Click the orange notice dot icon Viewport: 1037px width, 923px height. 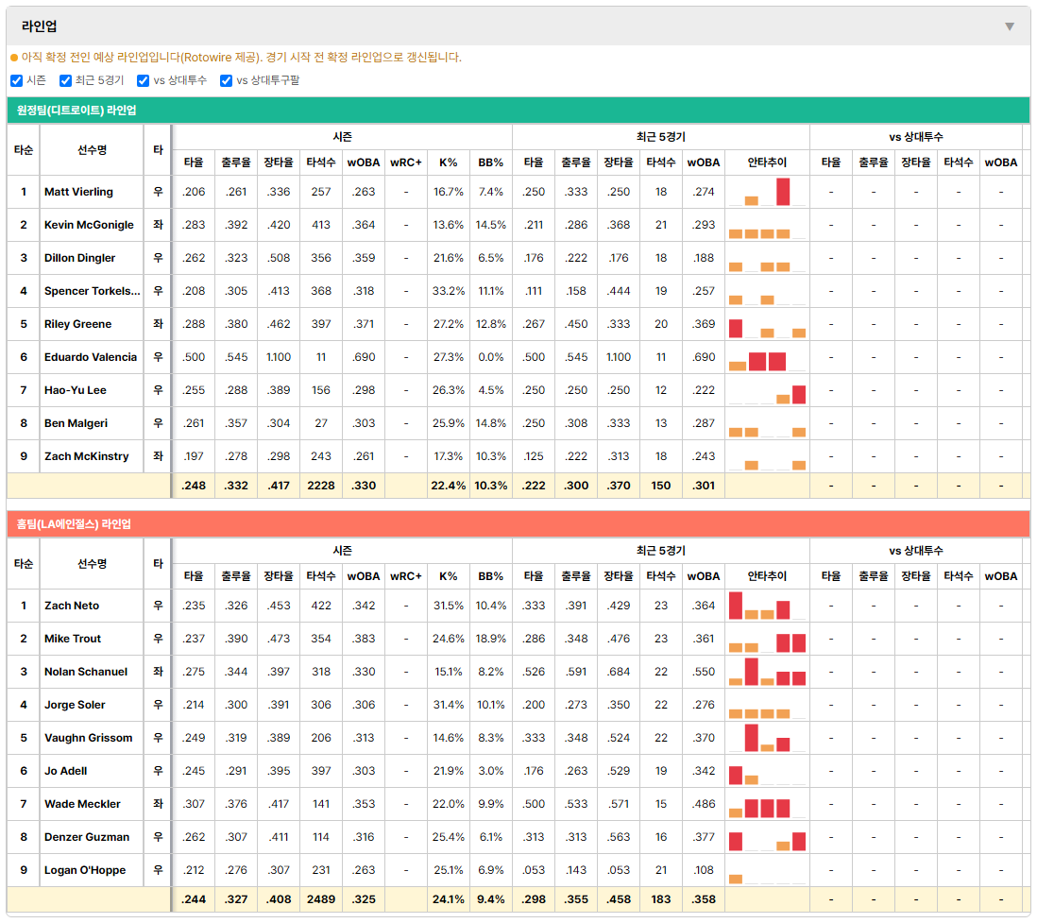tap(14, 58)
